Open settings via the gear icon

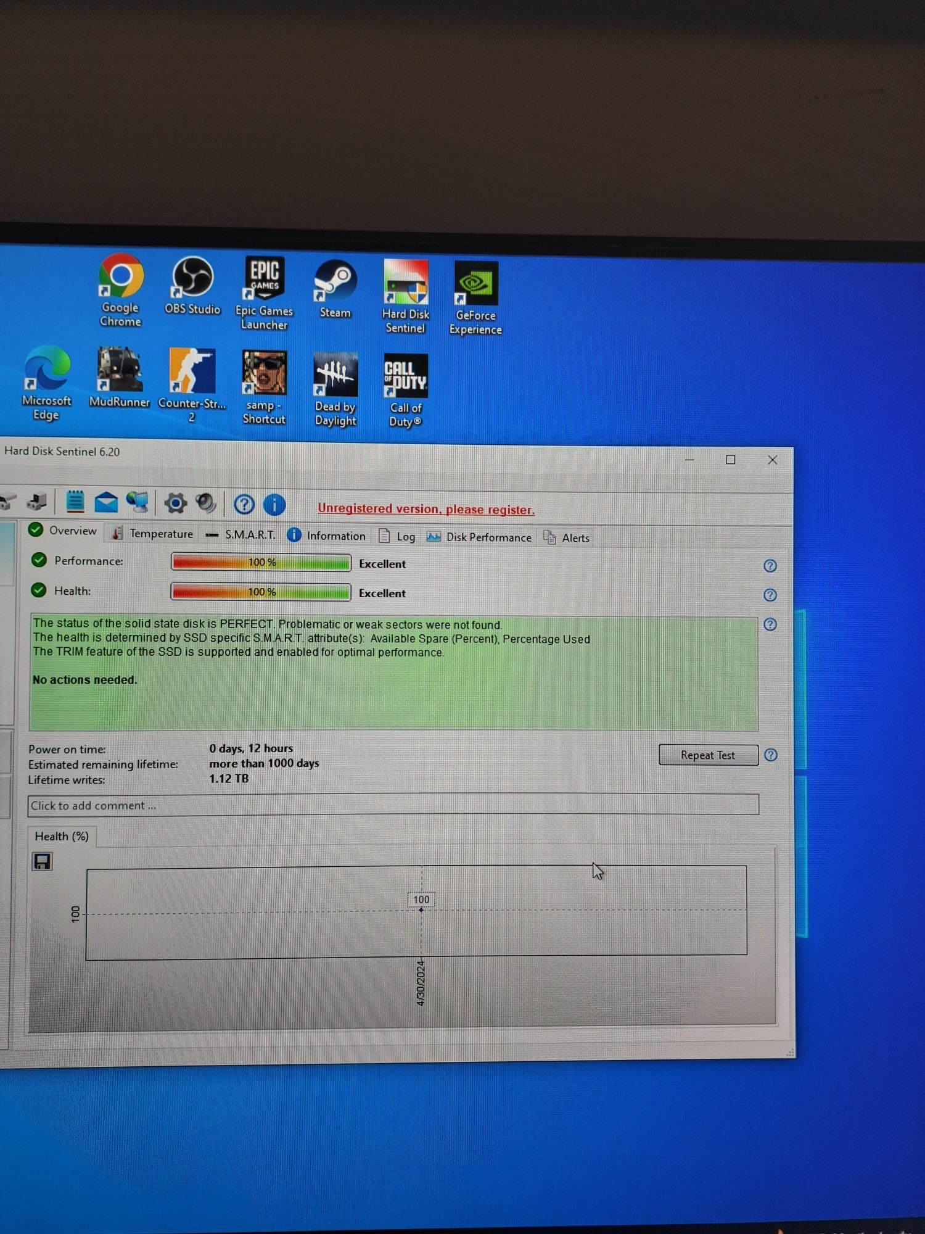click(x=176, y=503)
